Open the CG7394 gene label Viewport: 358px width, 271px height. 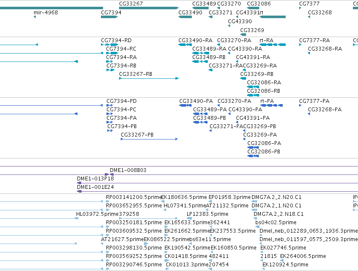click(x=111, y=13)
